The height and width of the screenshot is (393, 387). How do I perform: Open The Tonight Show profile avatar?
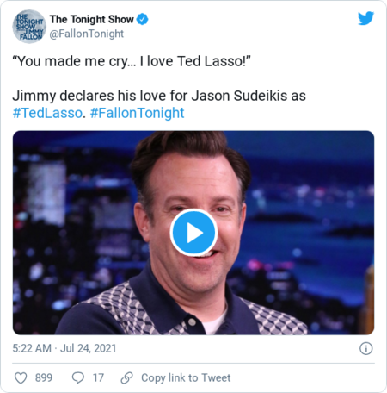(x=29, y=27)
